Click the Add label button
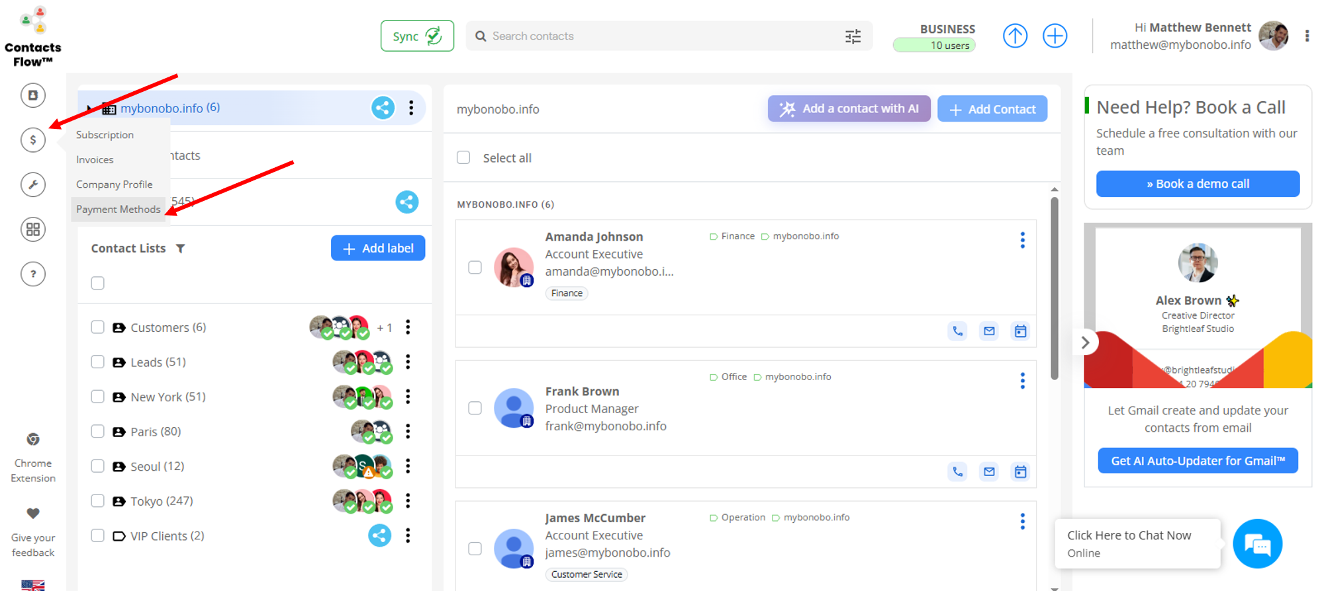1324x591 pixels. point(377,249)
